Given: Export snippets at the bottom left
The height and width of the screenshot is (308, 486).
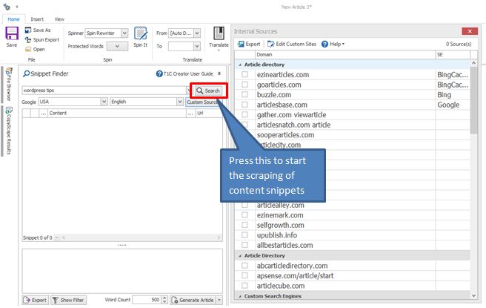Looking at the screenshot, I should pos(36,300).
